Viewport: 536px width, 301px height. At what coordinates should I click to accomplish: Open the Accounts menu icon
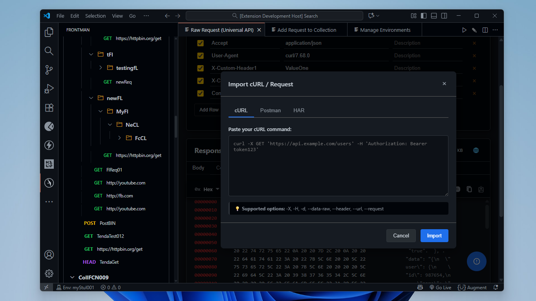tap(49, 255)
